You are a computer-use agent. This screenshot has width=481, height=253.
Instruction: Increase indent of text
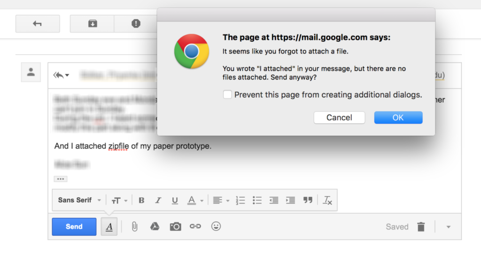pos(290,201)
